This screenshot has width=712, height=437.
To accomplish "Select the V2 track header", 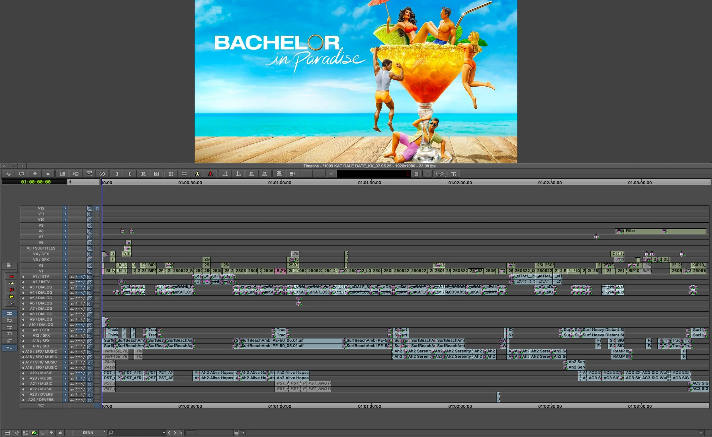I will click(x=41, y=265).
